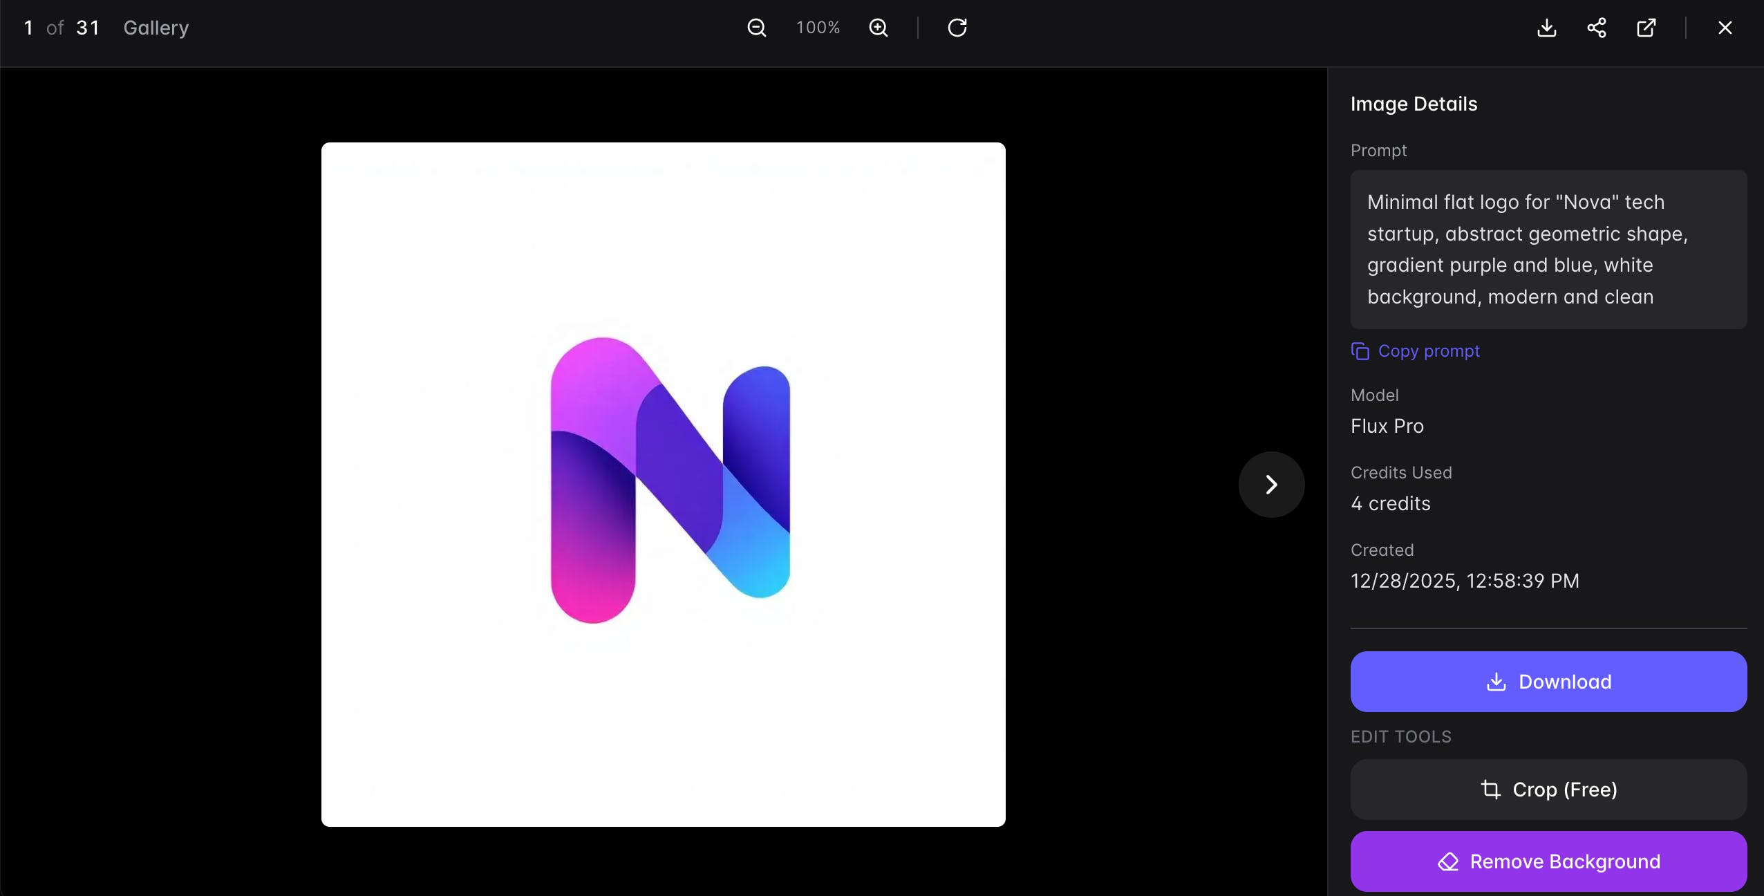Click the Nova logo image preview

click(x=663, y=484)
